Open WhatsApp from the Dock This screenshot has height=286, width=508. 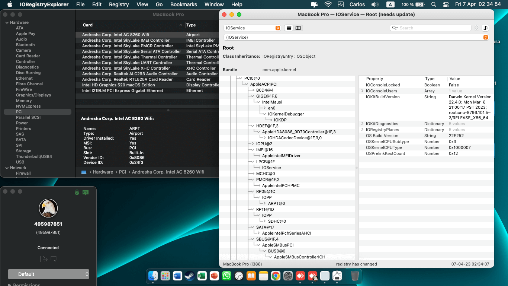click(227, 276)
